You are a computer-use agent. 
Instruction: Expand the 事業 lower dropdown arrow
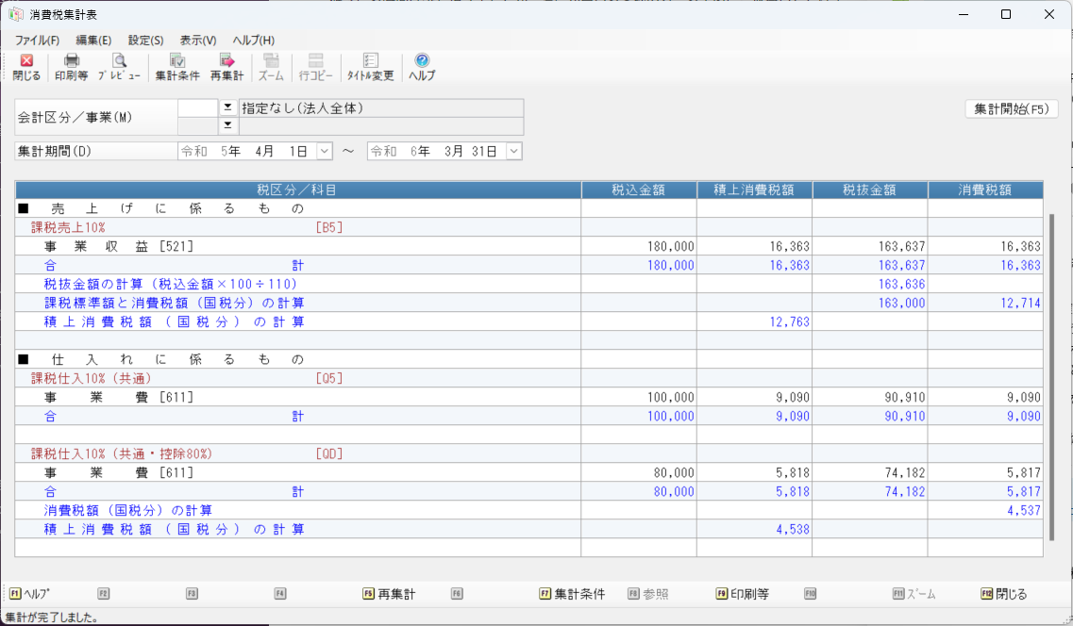(227, 125)
